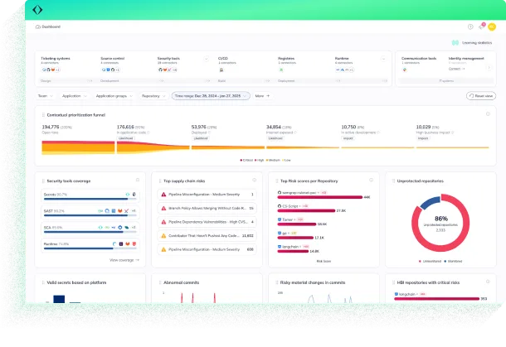Image resolution: width=506 pixels, height=347 pixels.
Task: Select the Identity management group
Action: click(x=466, y=64)
